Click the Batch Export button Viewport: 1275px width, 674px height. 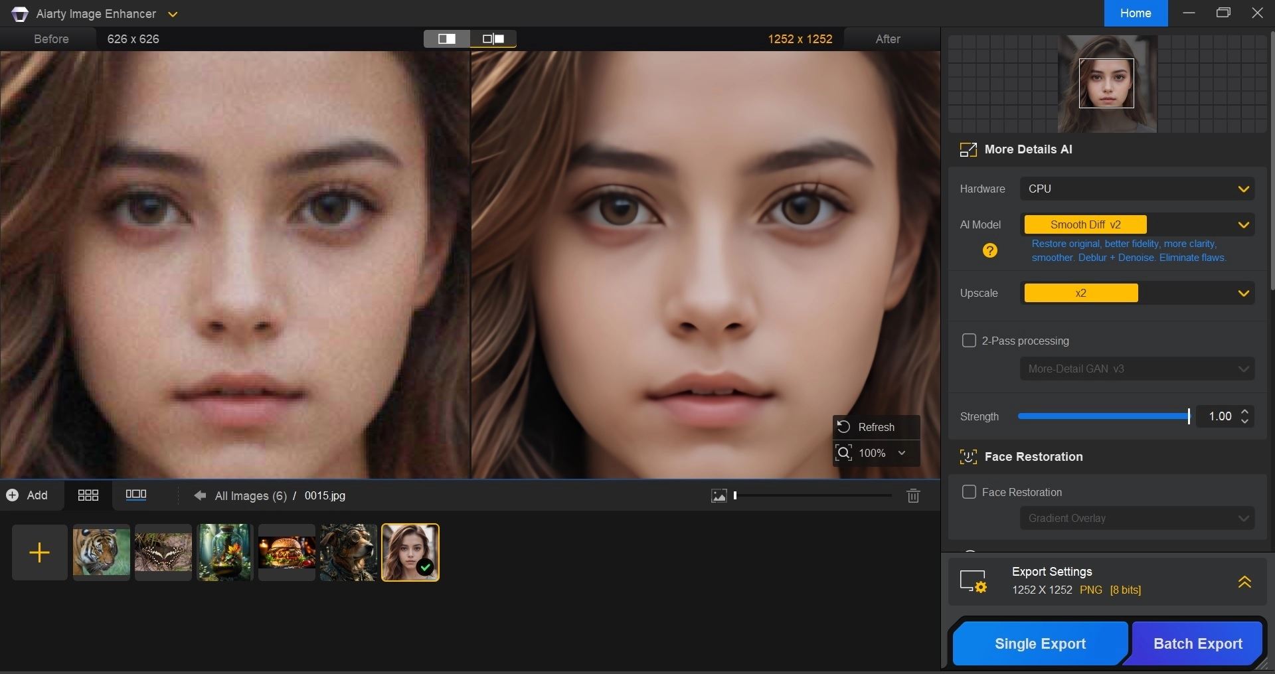(x=1197, y=643)
